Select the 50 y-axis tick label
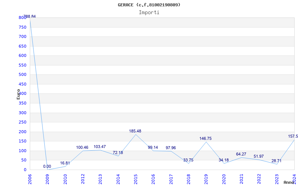 23,160
